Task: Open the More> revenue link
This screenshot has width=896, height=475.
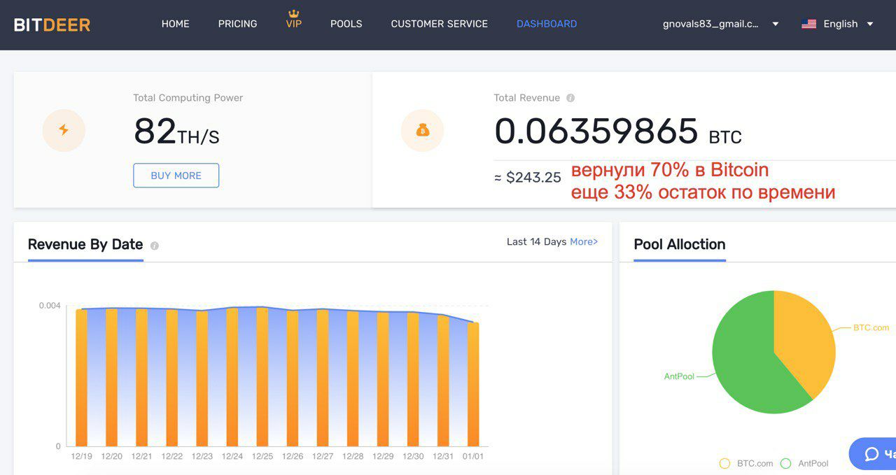Action: click(584, 241)
